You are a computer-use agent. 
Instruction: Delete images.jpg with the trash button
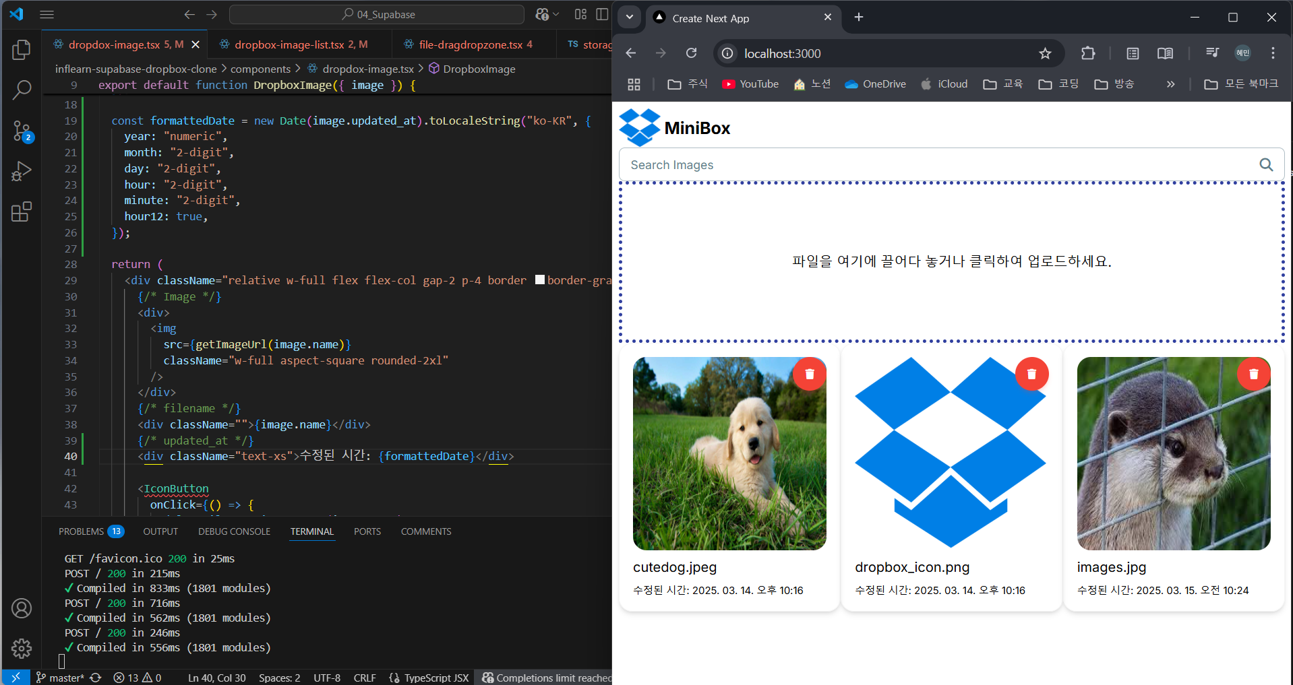tap(1253, 374)
